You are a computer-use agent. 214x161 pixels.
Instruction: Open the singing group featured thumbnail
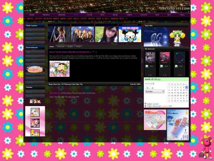tap(82, 34)
